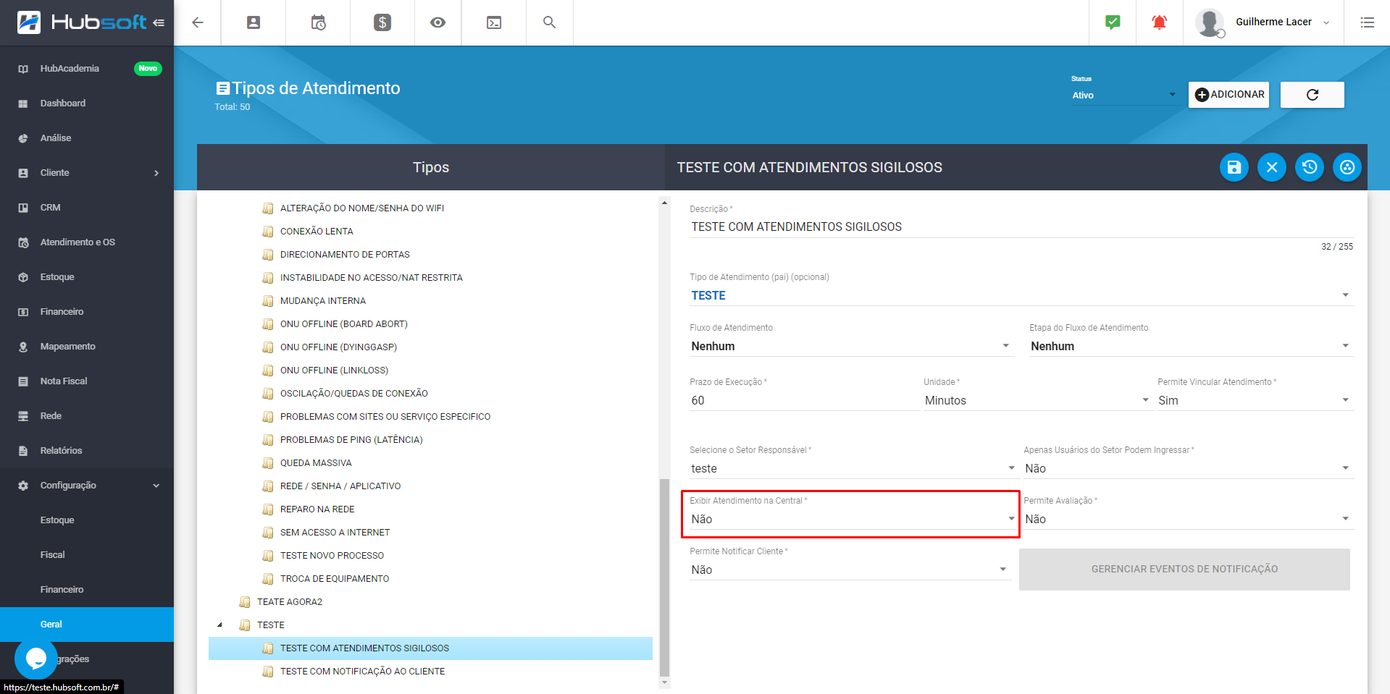1390x694 pixels.
Task: Click the eye view icon in toolbar
Action: [x=437, y=22]
